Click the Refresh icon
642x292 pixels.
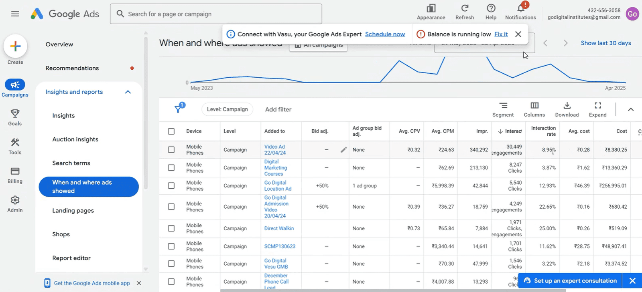465,8
